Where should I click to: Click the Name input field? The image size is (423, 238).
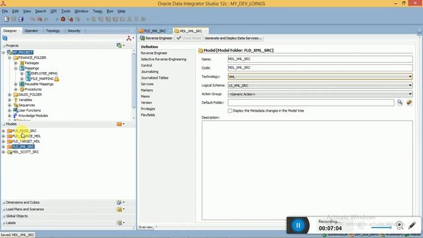tap(320, 59)
